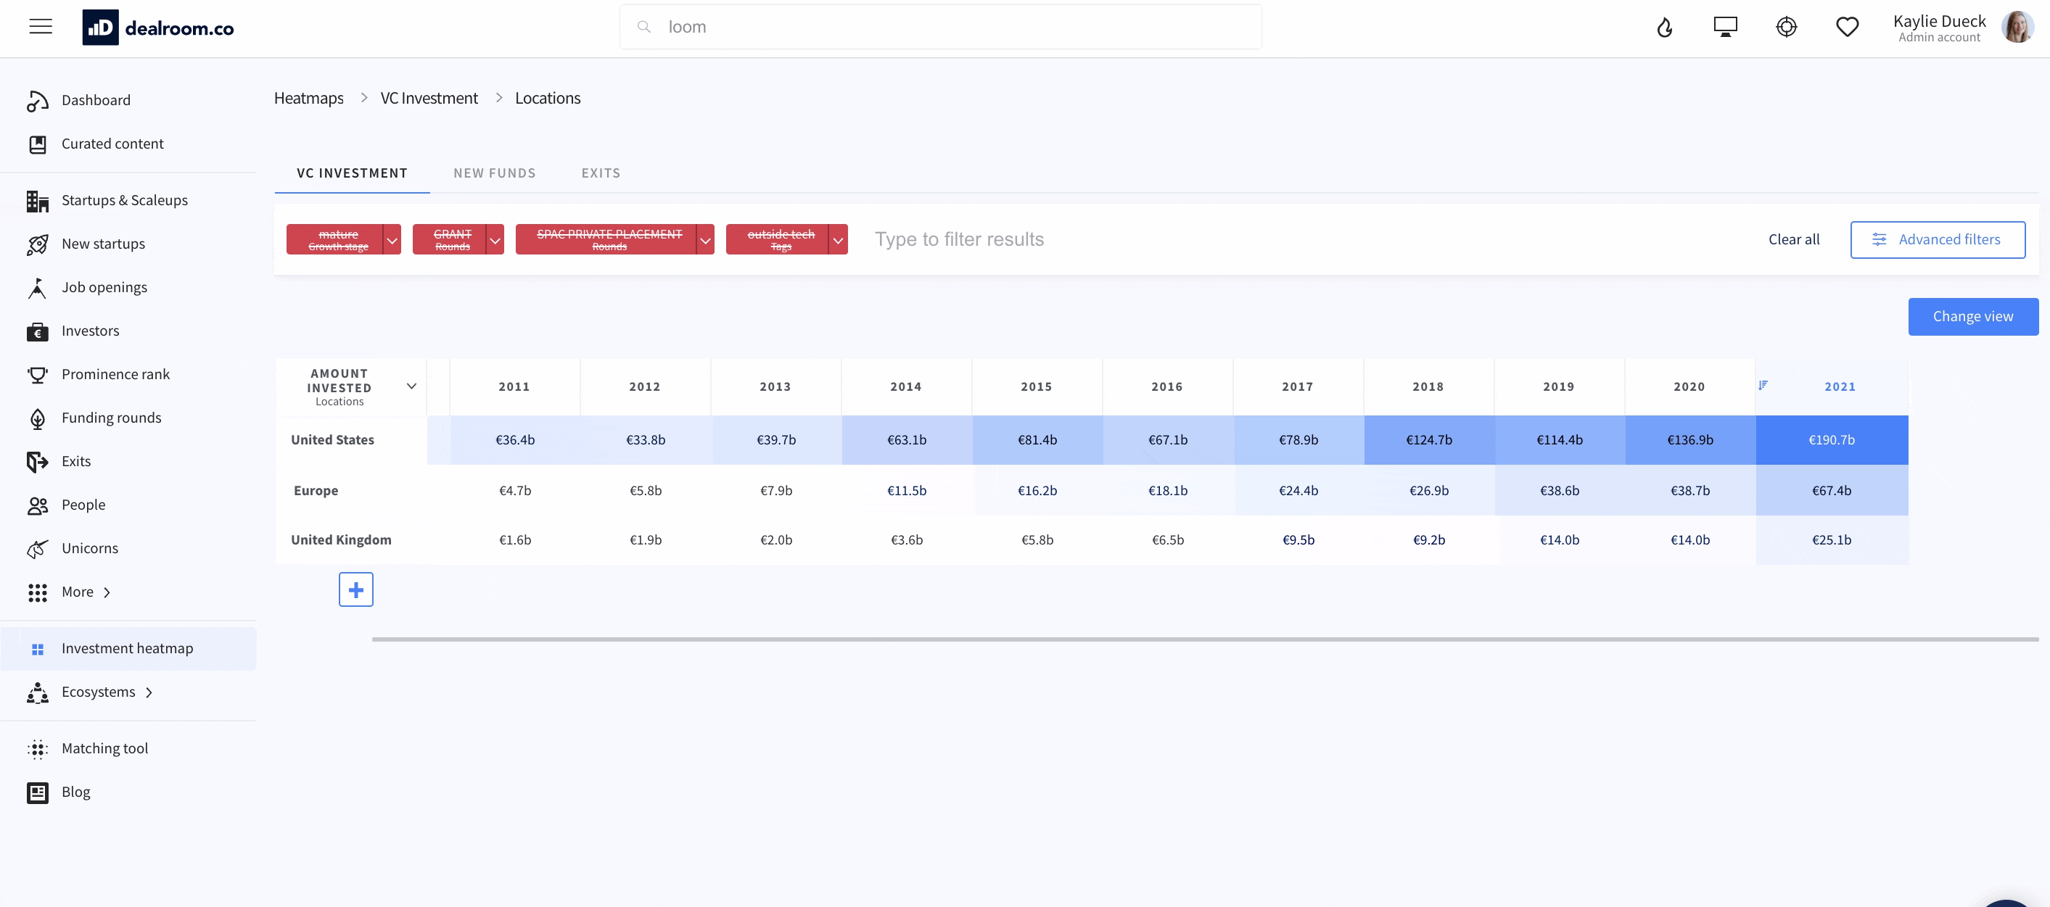This screenshot has width=2050, height=907.
Task: Click United States row label
Action: click(x=332, y=440)
